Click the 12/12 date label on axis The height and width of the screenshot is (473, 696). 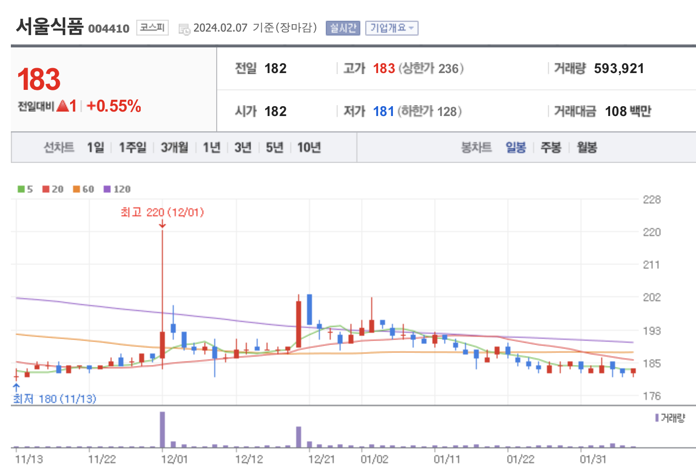click(249, 459)
